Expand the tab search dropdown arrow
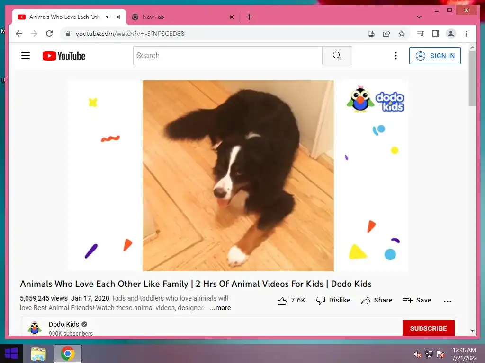Viewport: 485px width, 363px height. [x=419, y=17]
